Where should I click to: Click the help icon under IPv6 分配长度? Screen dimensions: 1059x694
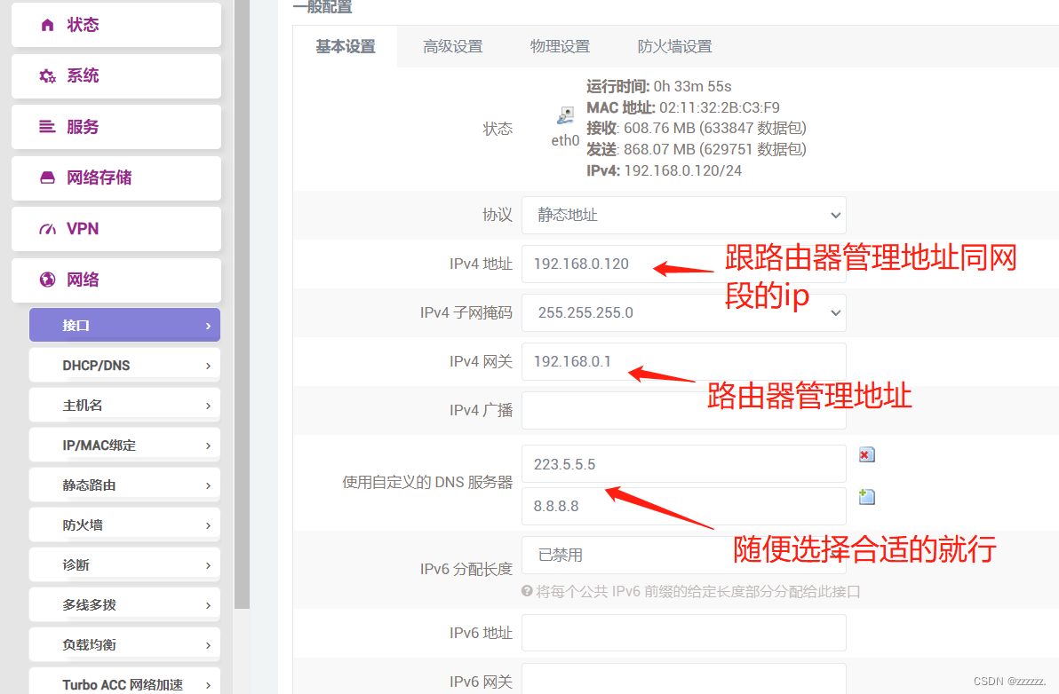click(527, 591)
